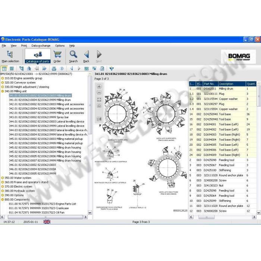This screenshot has width=261, height=261.
Task: Click the tree structure icon in the toolbar
Action: [x=22, y=68]
